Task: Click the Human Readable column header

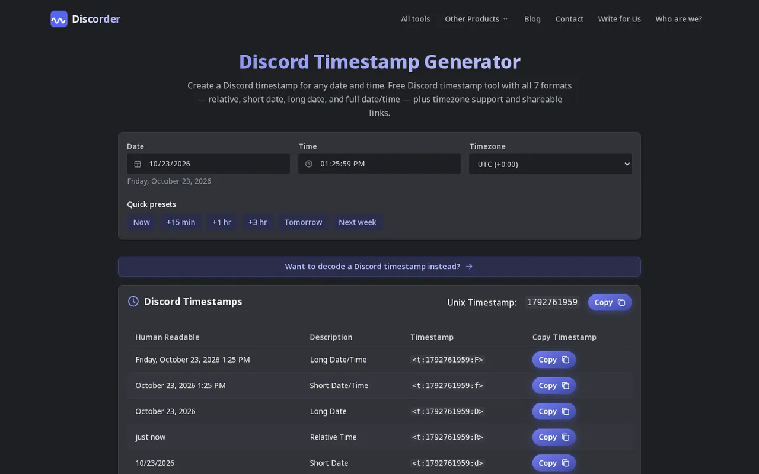Action: click(167, 337)
